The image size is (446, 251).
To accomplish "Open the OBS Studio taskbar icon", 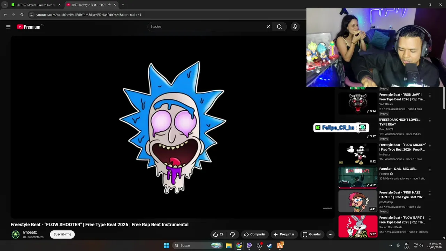I will [x=259, y=245].
